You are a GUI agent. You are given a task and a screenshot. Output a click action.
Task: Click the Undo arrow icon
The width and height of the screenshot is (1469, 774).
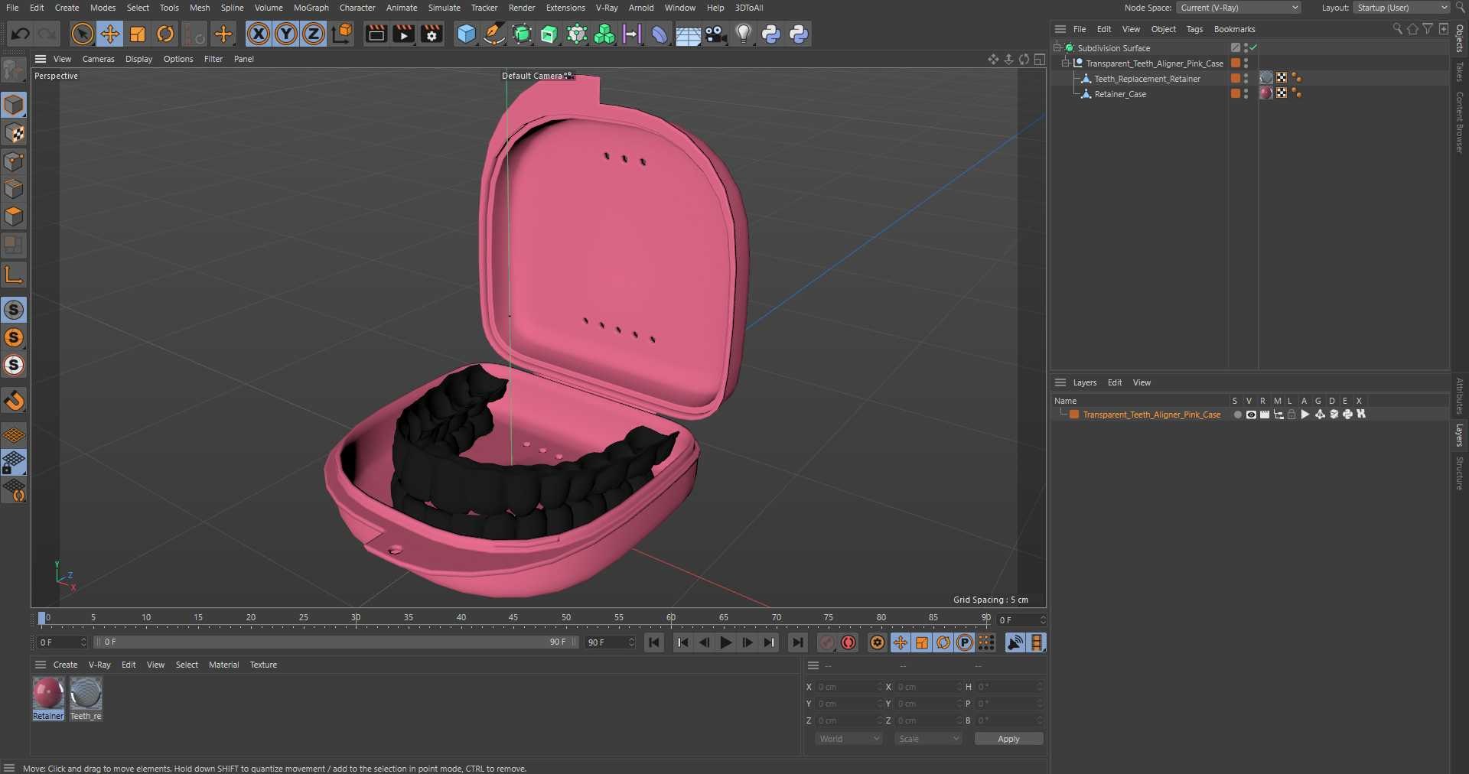click(21, 34)
